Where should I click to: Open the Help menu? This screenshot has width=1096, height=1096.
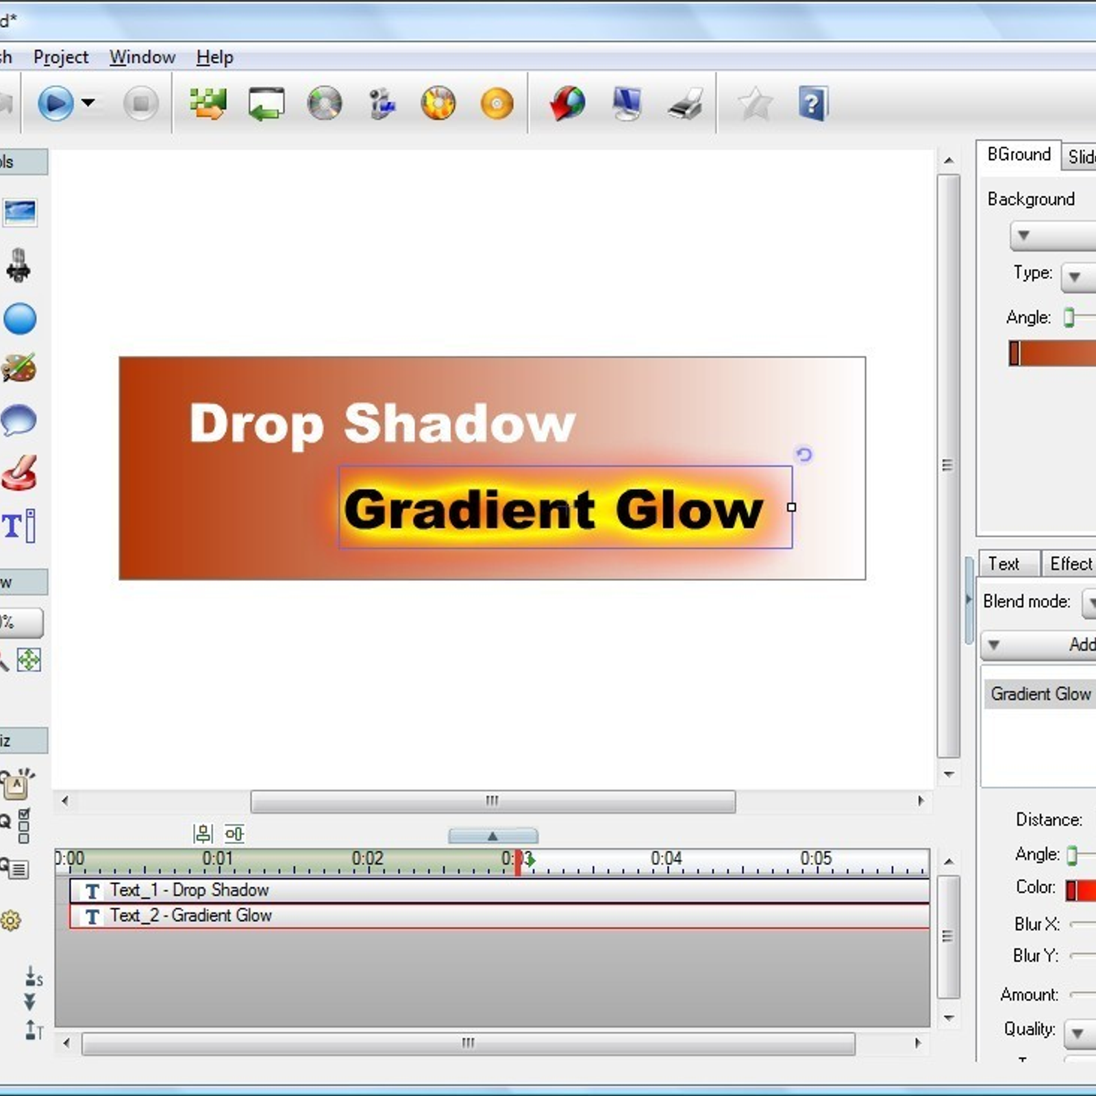click(x=215, y=57)
